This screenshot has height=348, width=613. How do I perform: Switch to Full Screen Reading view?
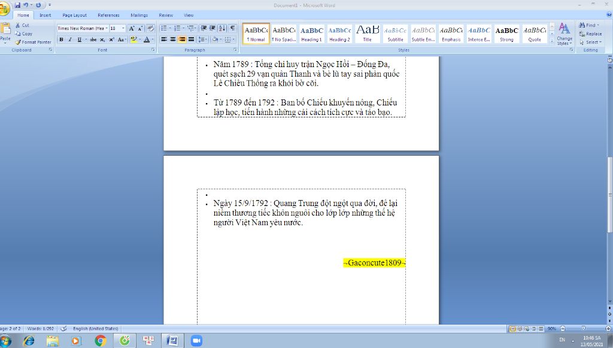(520, 329)
